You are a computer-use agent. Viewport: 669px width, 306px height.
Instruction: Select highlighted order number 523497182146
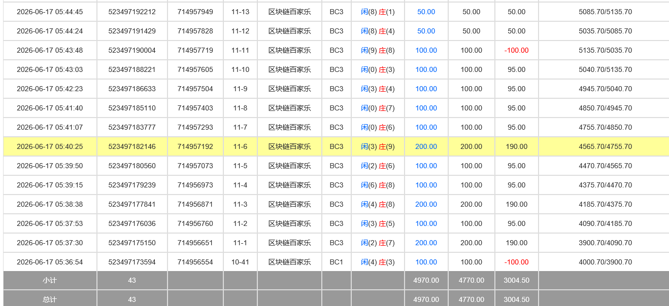click(x=132, y=146)
